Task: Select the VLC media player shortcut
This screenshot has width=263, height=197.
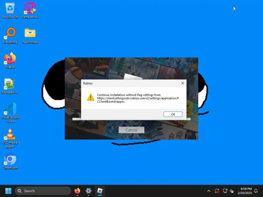Action: click(x=10, y=138)
